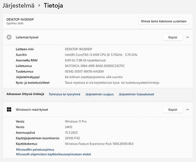Click the DESKTOP-1M2ENSP name in top card
The height and width of the screenshot is (162, 196).
pyautogui.click(x=20, y=19)
